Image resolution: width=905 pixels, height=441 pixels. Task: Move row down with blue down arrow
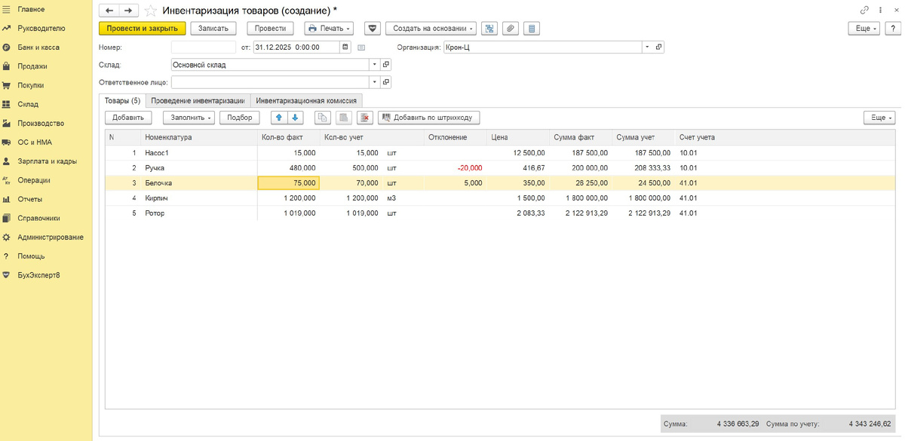point(295,118)
